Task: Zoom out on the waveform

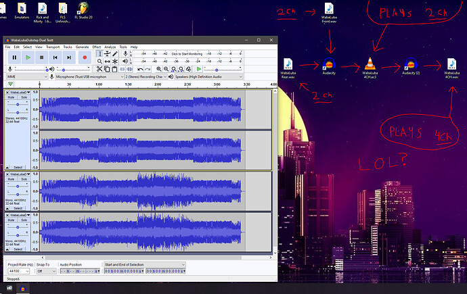Action: coord(166,69)
